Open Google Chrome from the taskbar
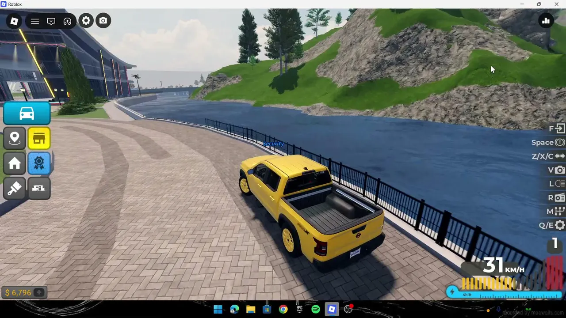The width and height of the screenshot is (566, 318). point(283,309)
